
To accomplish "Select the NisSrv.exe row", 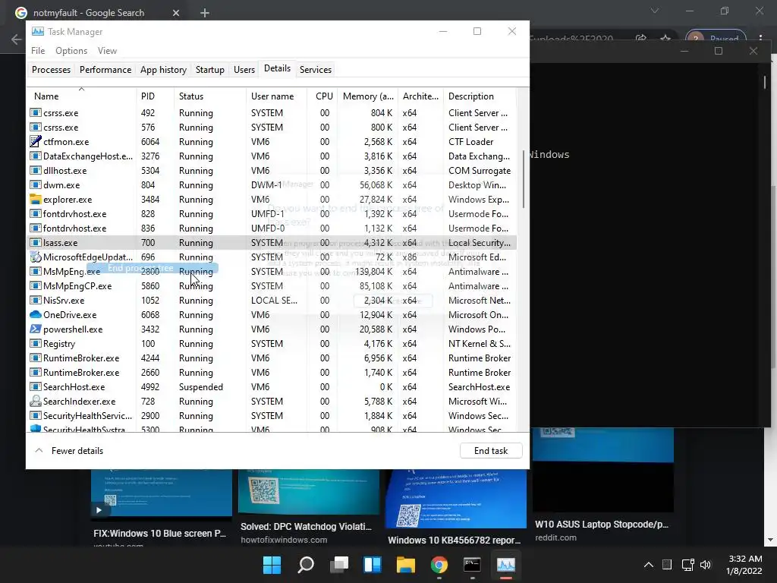I will (272, 301).
